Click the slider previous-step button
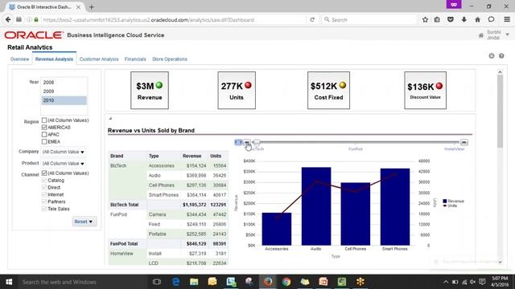The height and width of the screenshot is (289, 515). coord(247,142)
